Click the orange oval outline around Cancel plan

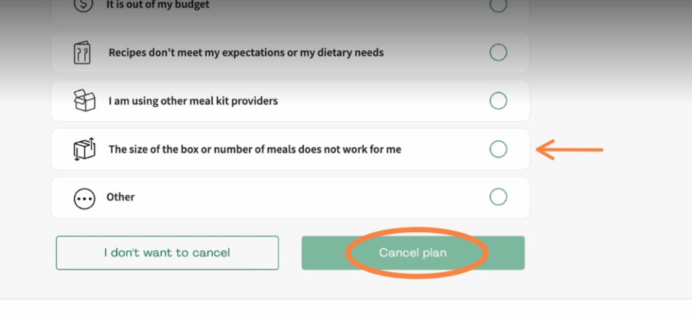(x=349, y=253)
